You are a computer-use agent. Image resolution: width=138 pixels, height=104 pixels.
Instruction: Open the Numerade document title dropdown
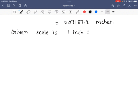coord(69,6)
